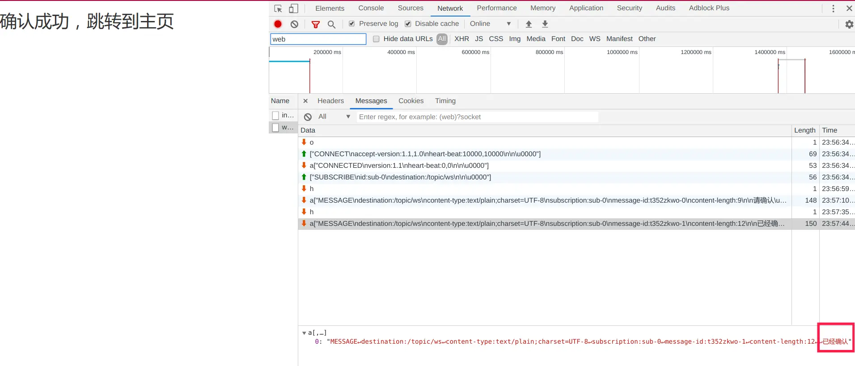Filter requests by All types
The image size is (855, 366).
[x=442, y=39]
